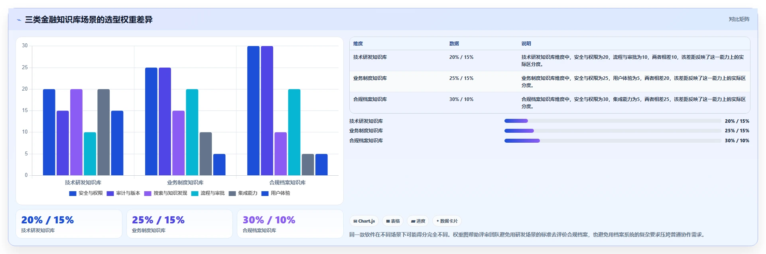Screen dimensions: 766x254
Task: Open the 25% / 15% stat card
Action: point(179,224)
